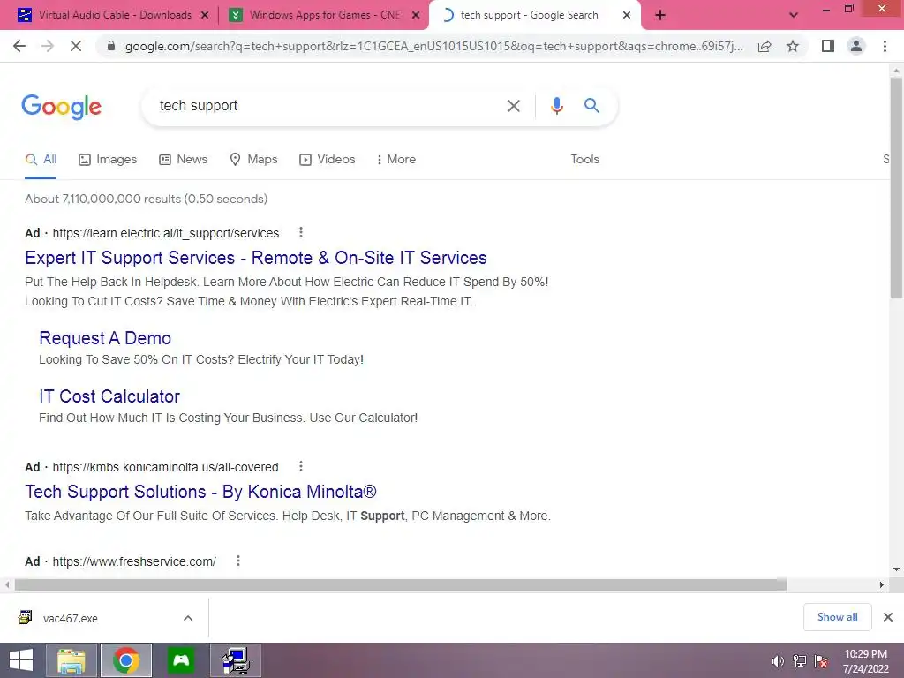Viewport: 904px width, 678px height.
Task: View site information via padlock icon
Action: point(111,46)
